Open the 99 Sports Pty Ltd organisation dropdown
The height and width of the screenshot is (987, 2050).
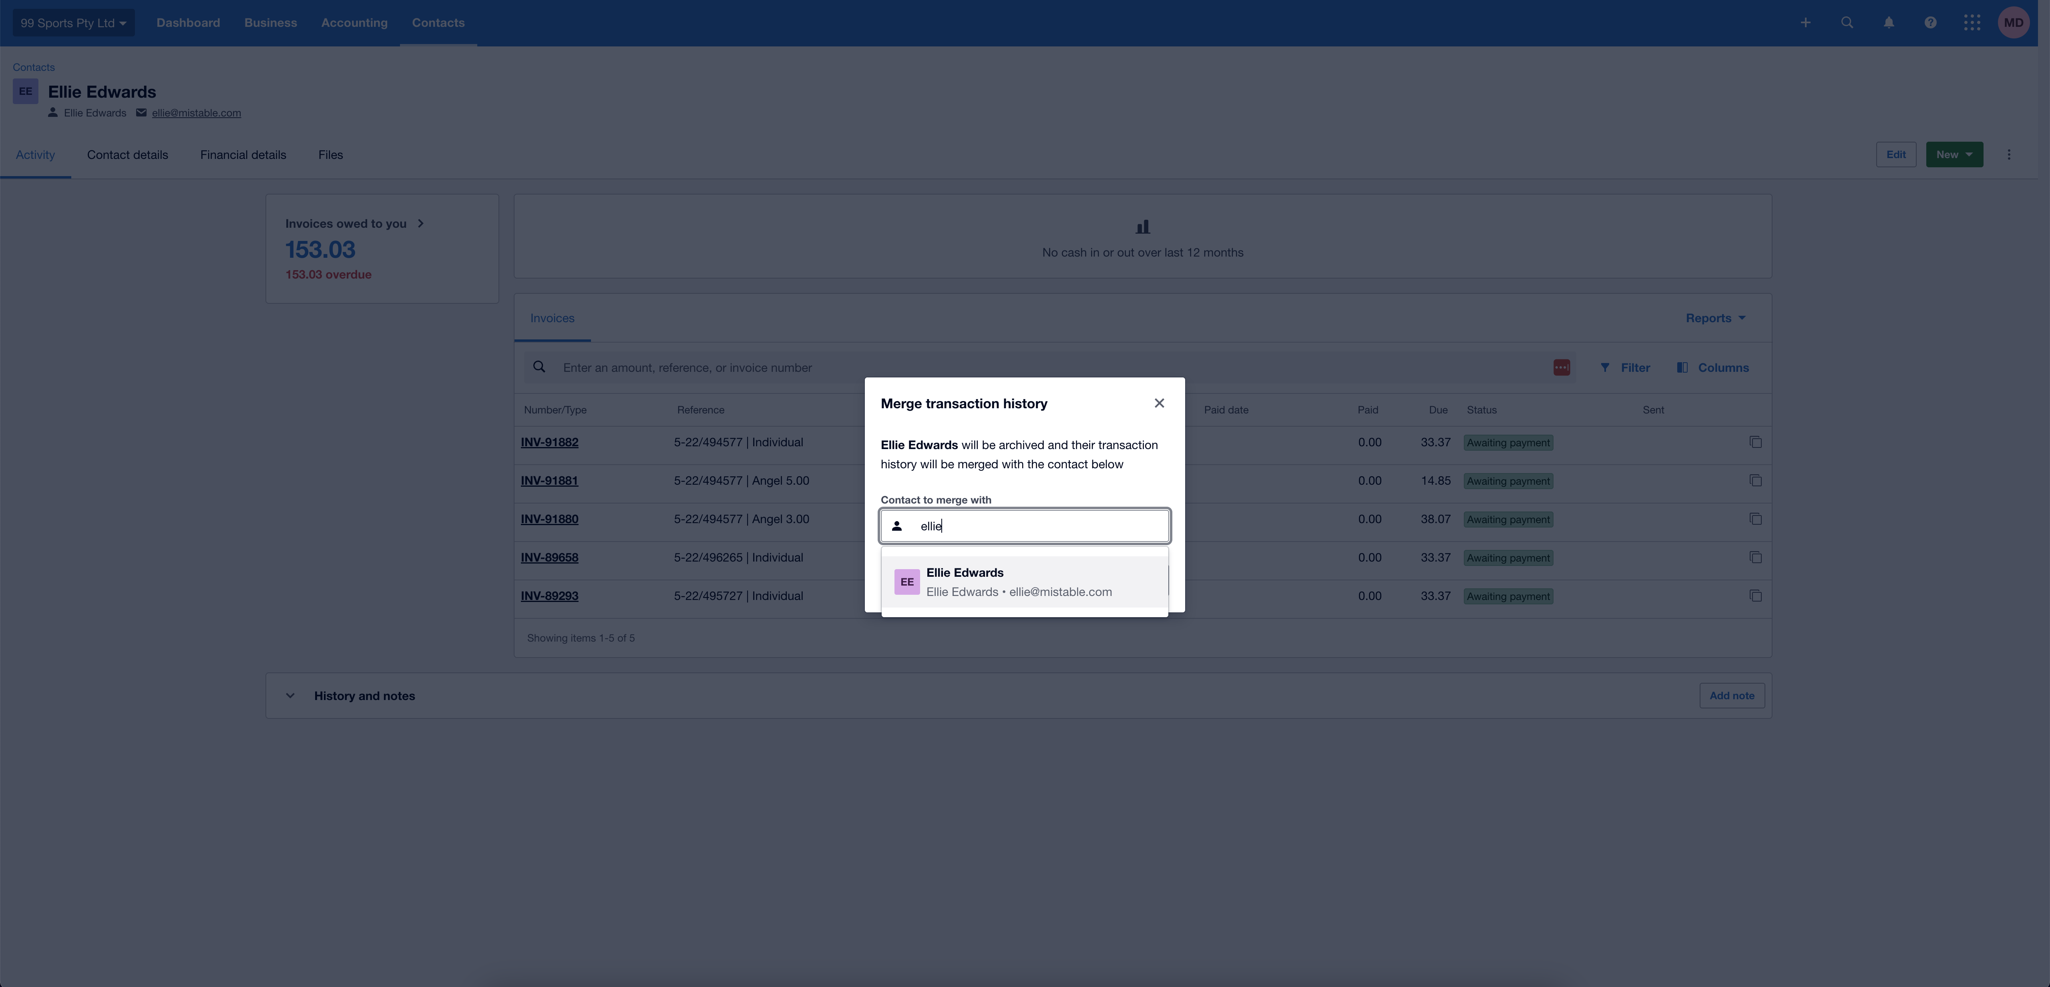coord(73,23)
